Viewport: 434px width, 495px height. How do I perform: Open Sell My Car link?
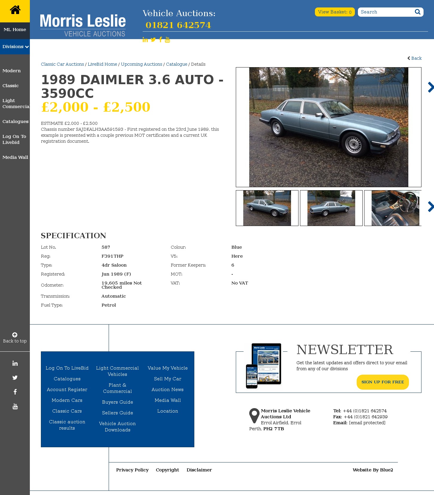pyautogui.click(x=168, y=379)
